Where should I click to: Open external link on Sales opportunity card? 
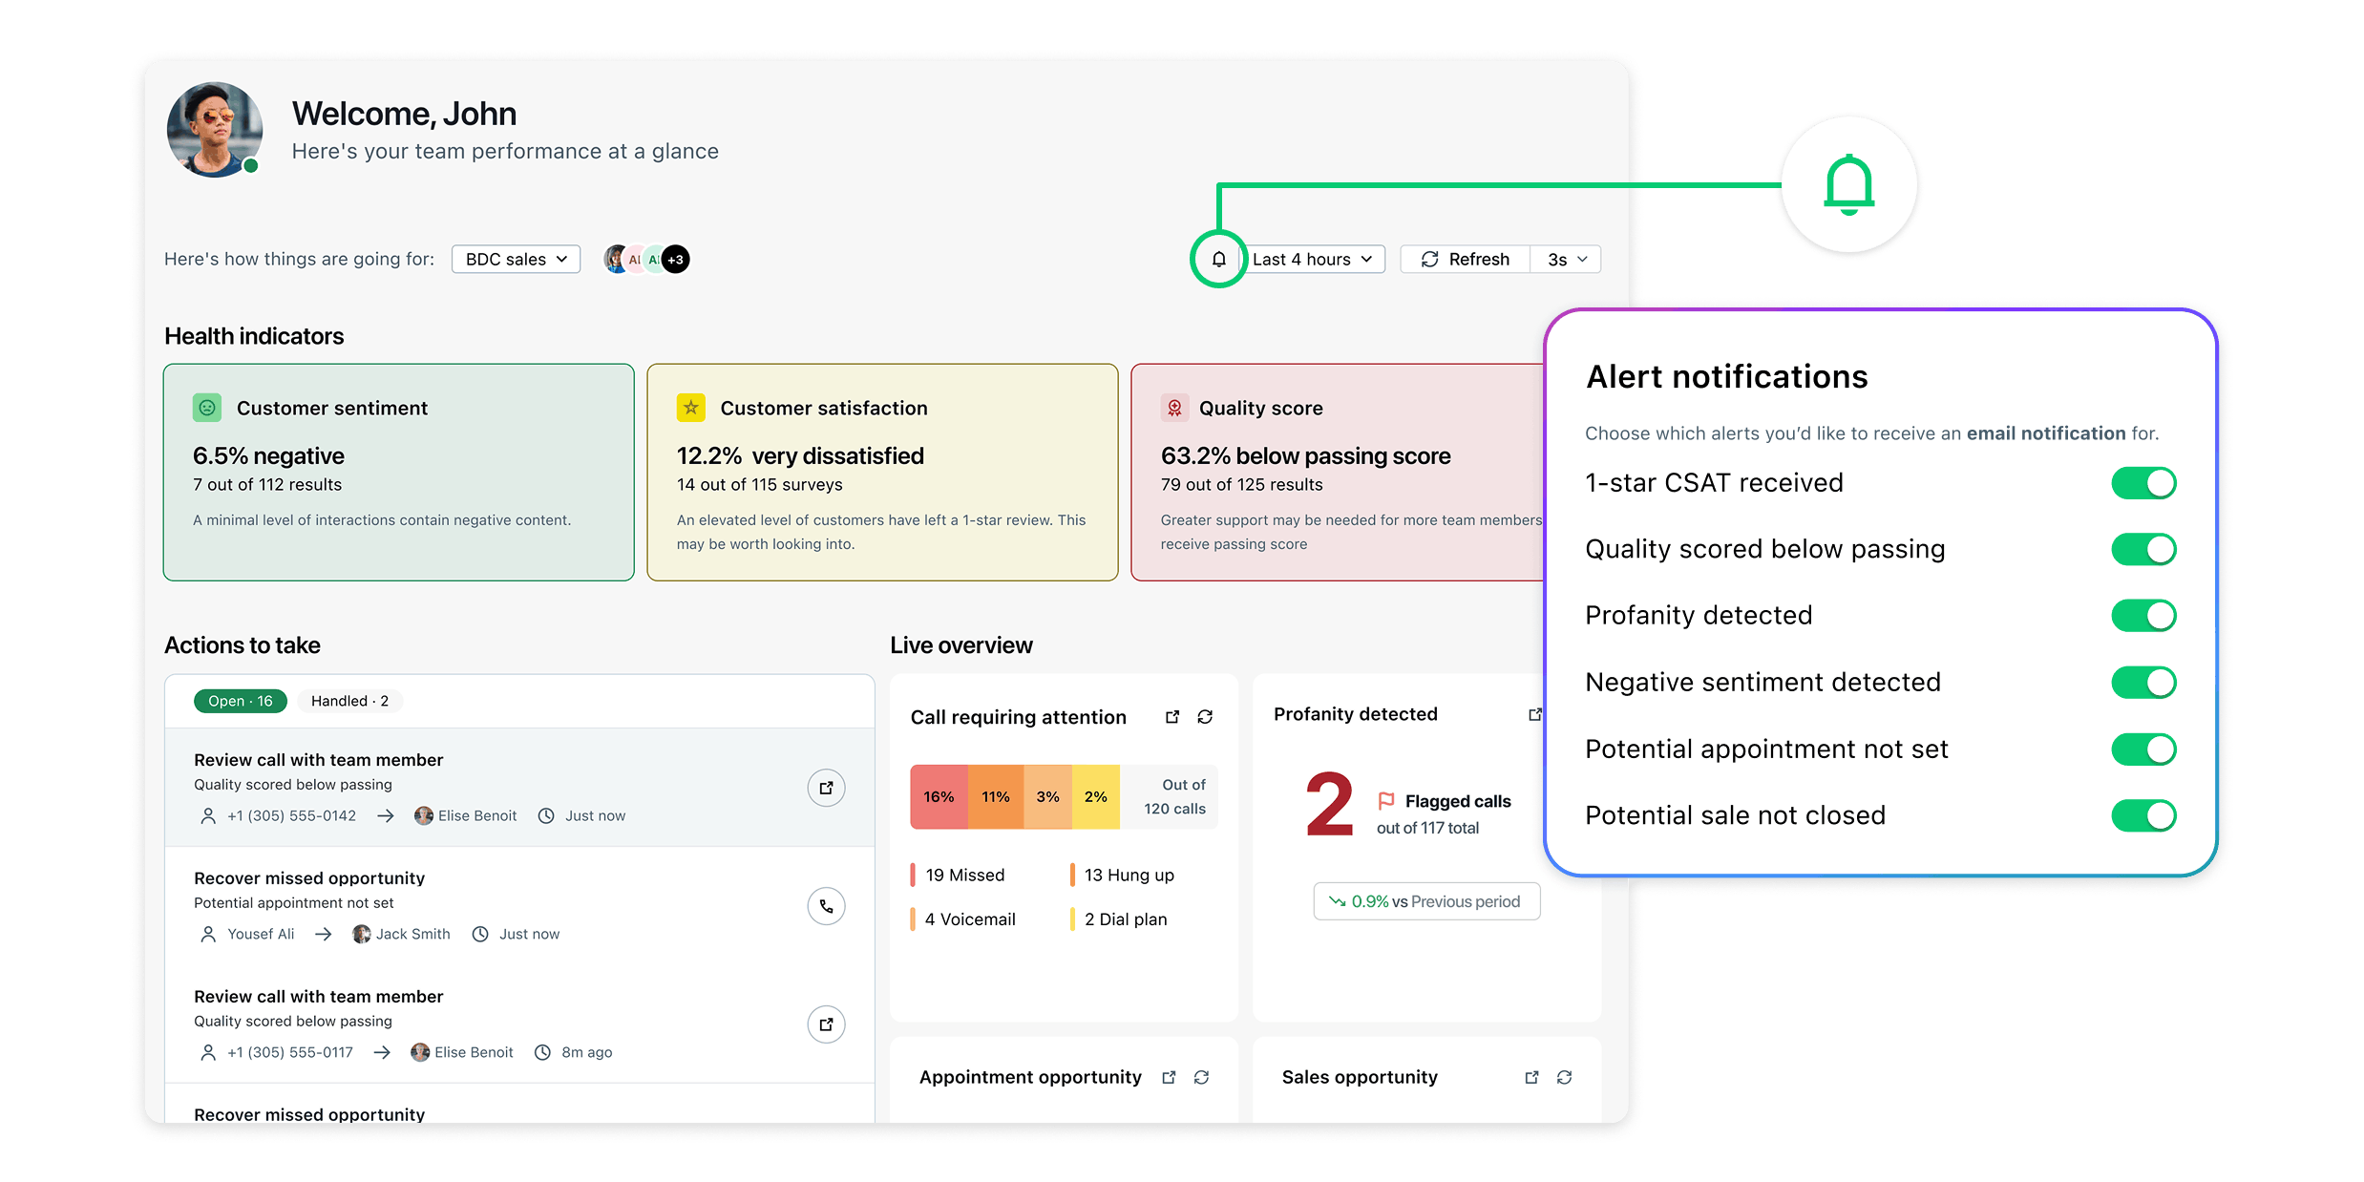pos(1531,1077)
